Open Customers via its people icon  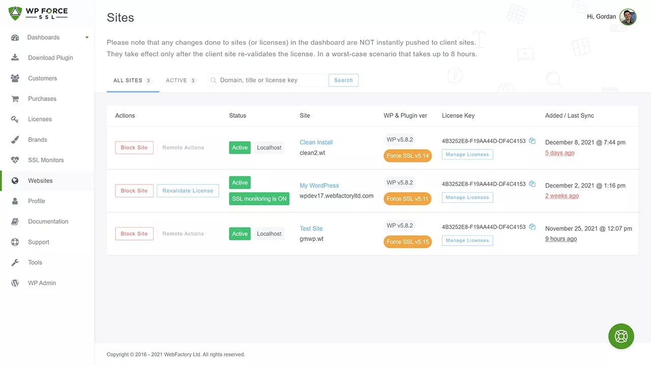pyautogui.click(x=15, y=78)
